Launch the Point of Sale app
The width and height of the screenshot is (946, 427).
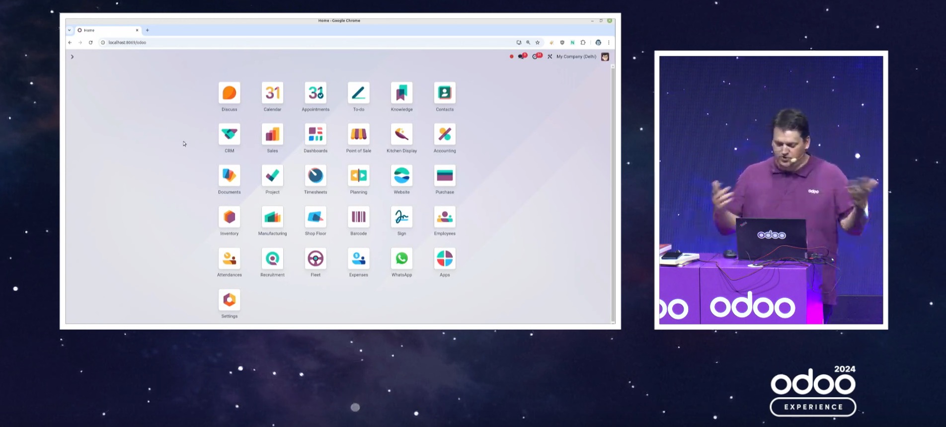(359, 134)
